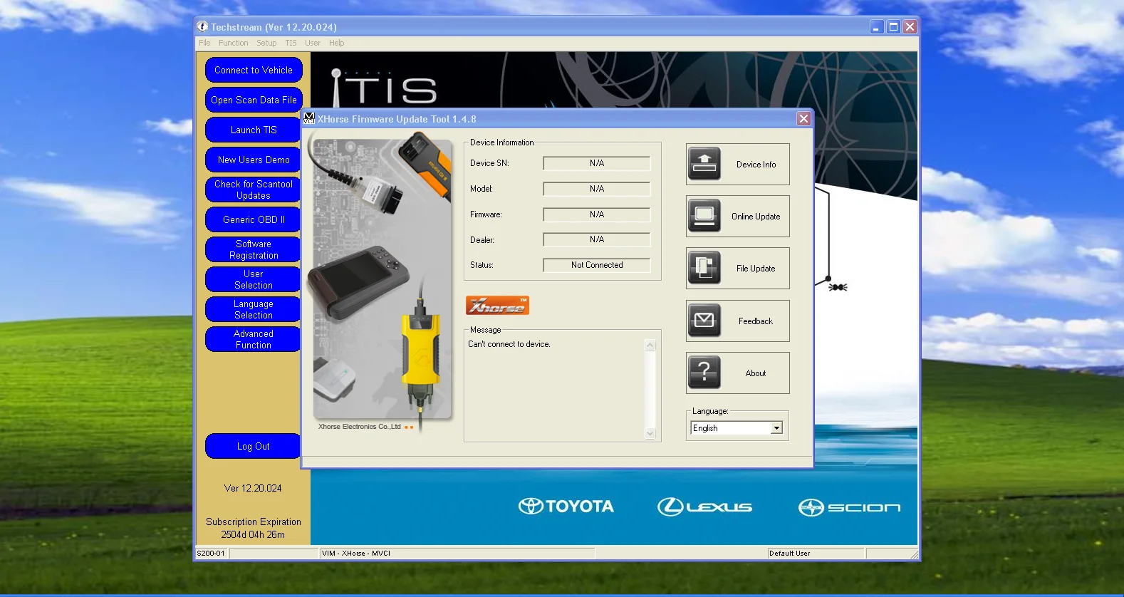This screenshot has height=597, width=1124.
Task: Click the Techstream title bar app icon
Action: pyautogui.click(x=202, y=27)
